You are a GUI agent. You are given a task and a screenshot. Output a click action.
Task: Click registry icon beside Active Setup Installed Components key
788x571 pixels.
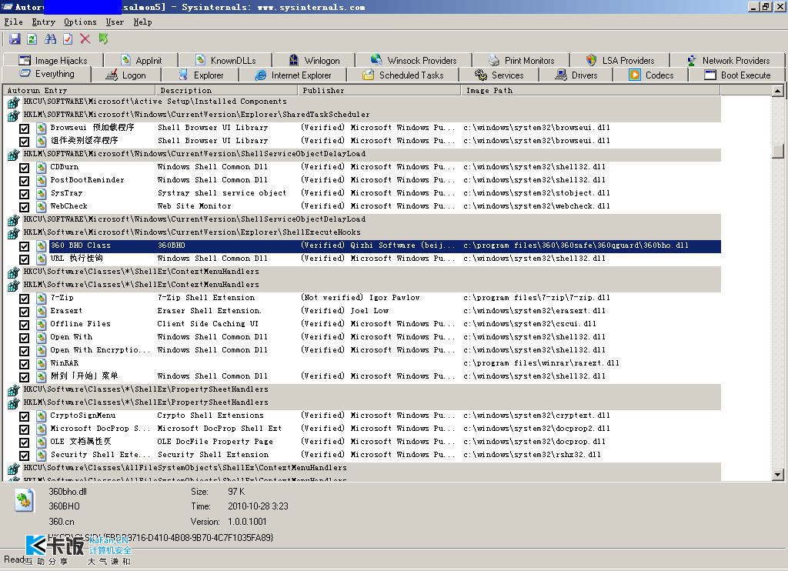click(x=13, y=102)
